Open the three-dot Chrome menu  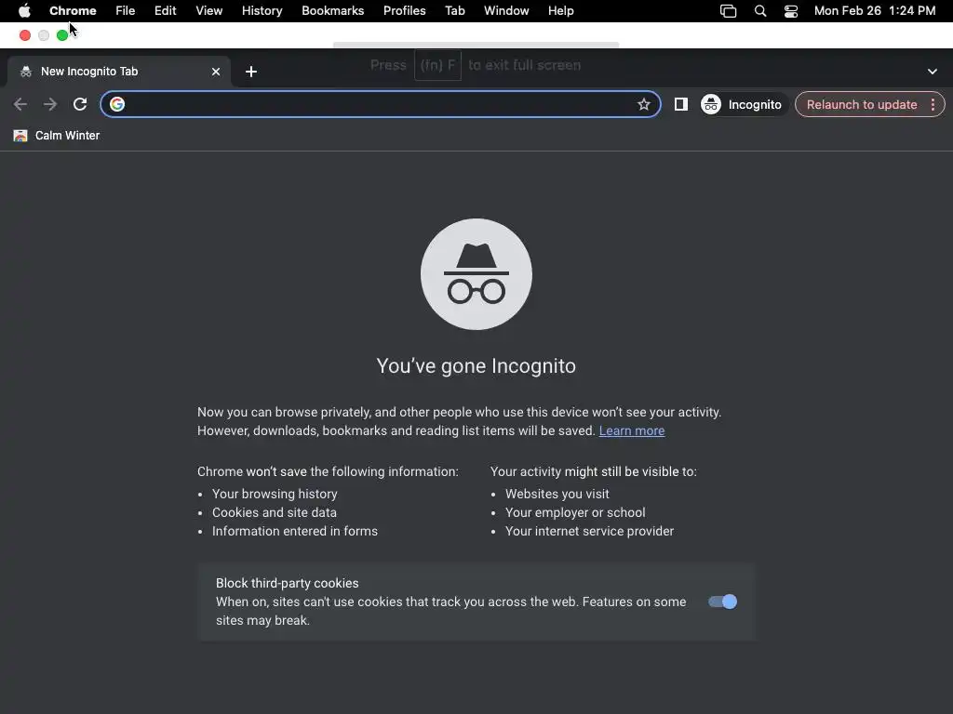tap(933, 104)
